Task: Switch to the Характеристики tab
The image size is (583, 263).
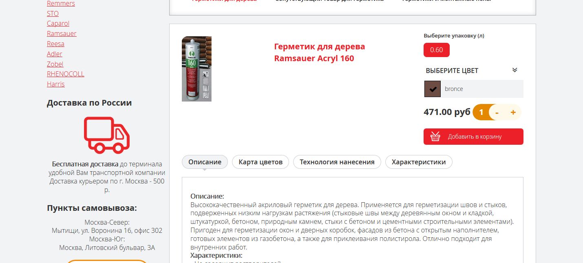Action: pos(419,162)
